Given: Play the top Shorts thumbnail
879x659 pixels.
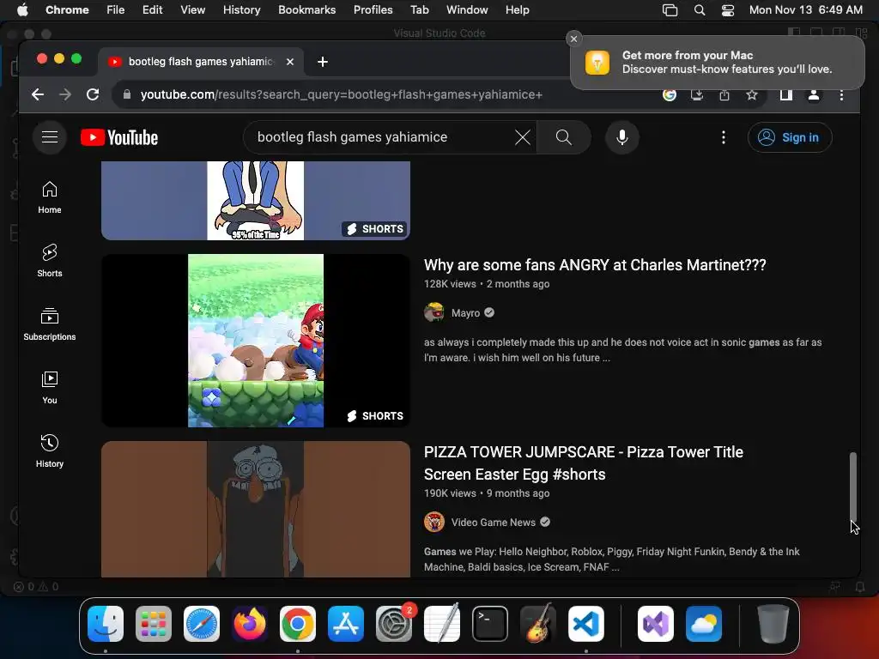Looking at the screenshot, I should point(256,201).
